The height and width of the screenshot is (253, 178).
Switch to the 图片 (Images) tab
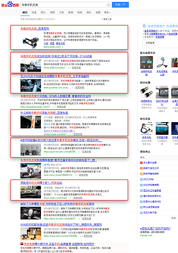(43, 12)
